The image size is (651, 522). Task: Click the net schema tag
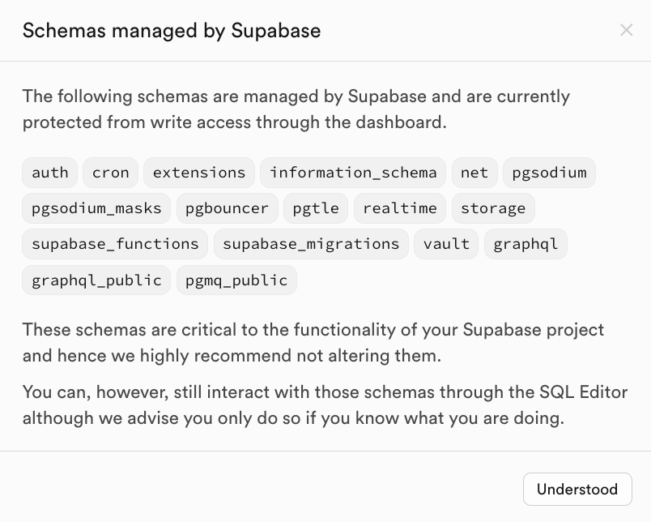point(474,173)
